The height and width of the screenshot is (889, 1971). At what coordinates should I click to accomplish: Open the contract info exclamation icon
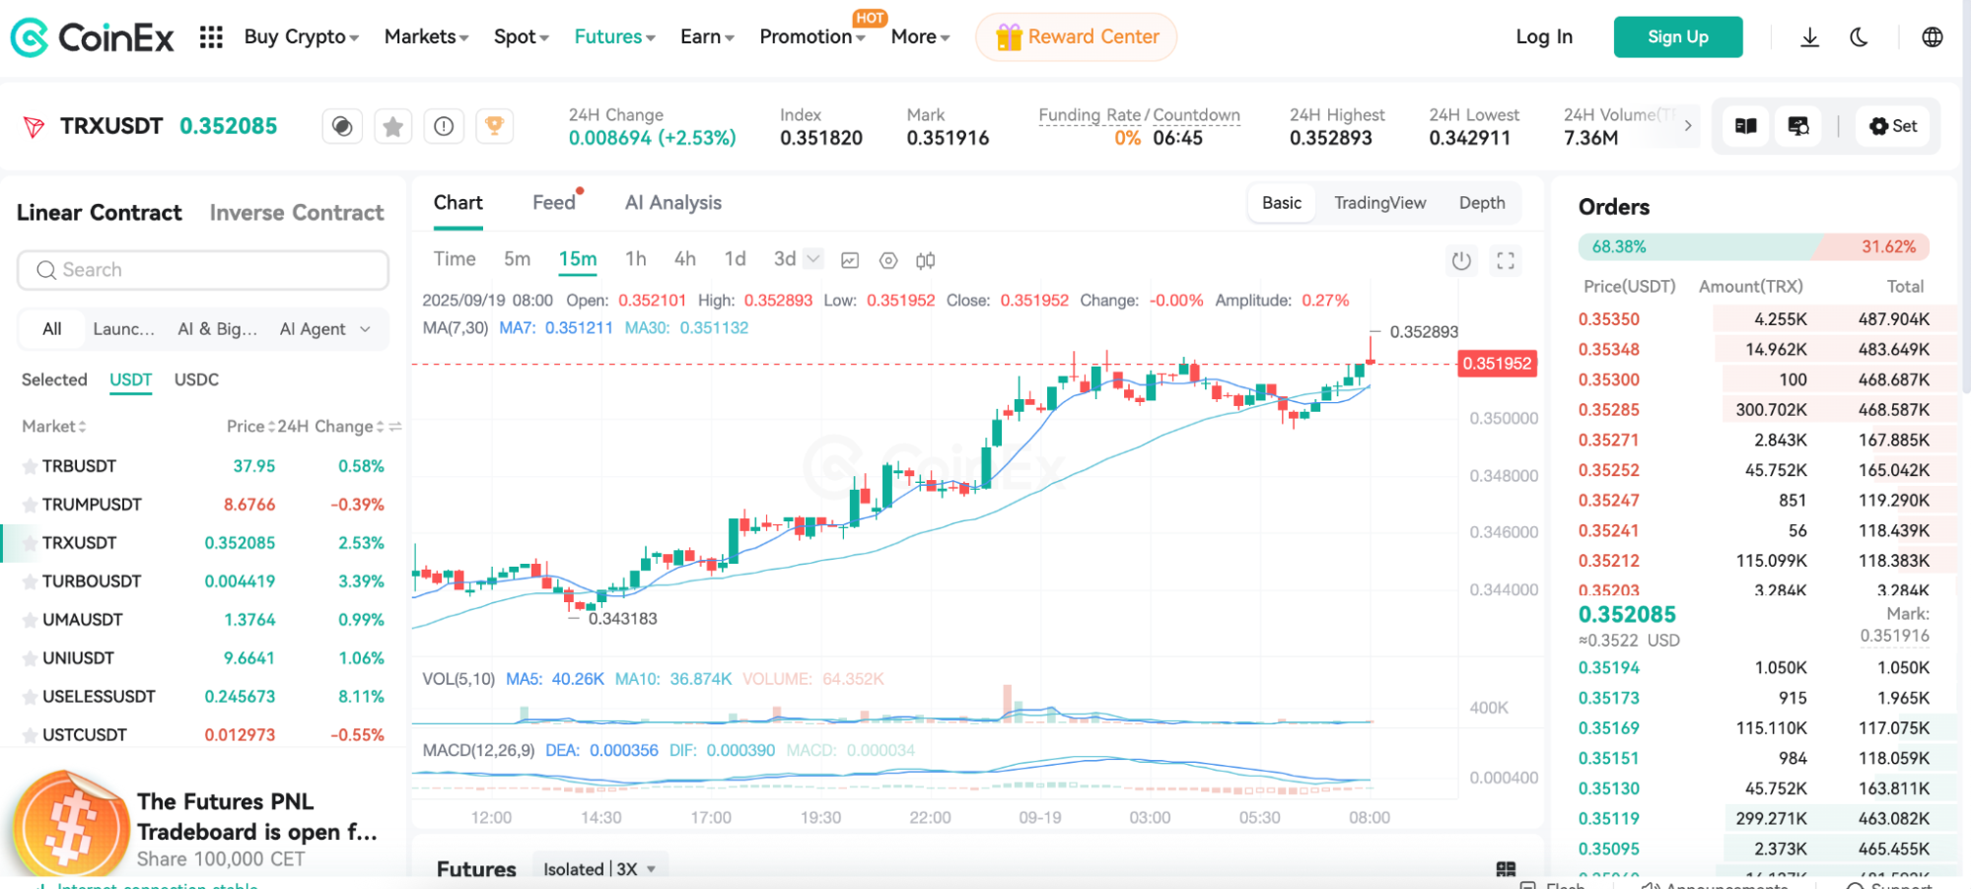click(x=444, y=126)
